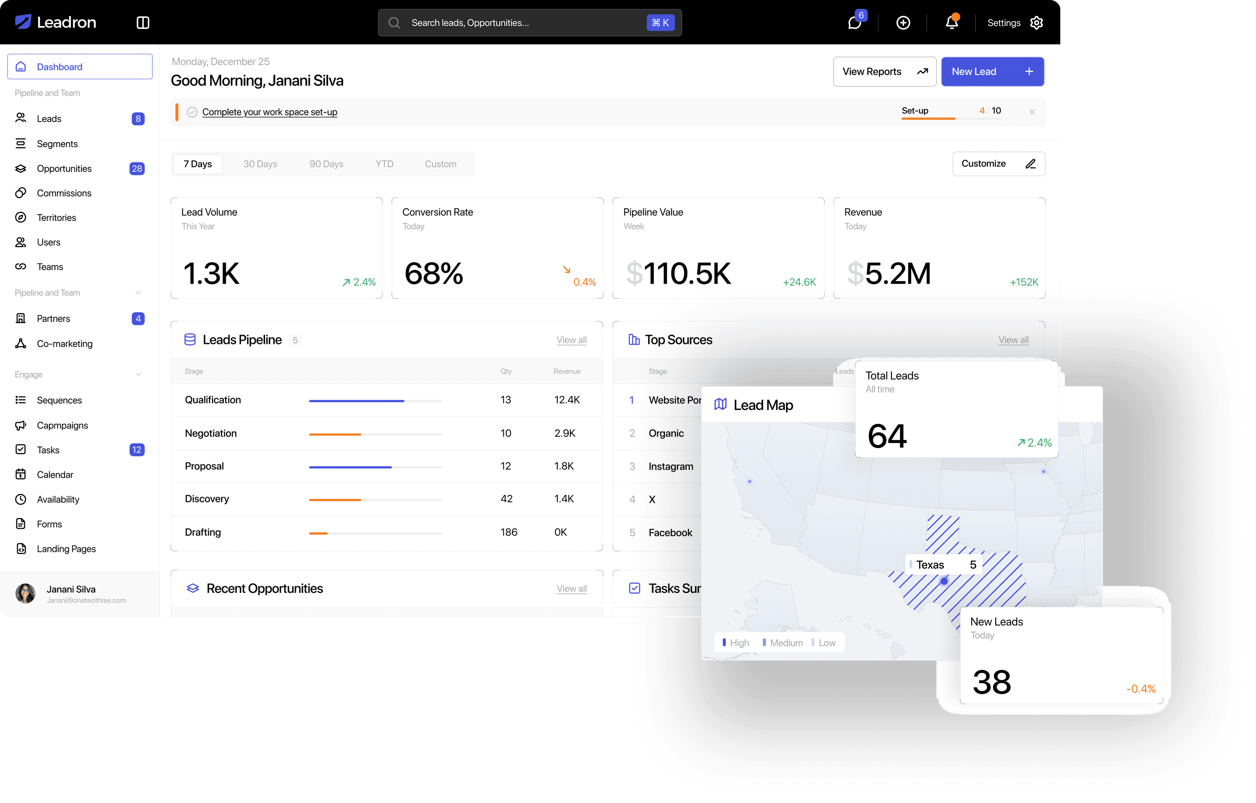The image size is (1256, 803).
Task: Switch to the 30 Days tab
Action: [260, 164]
